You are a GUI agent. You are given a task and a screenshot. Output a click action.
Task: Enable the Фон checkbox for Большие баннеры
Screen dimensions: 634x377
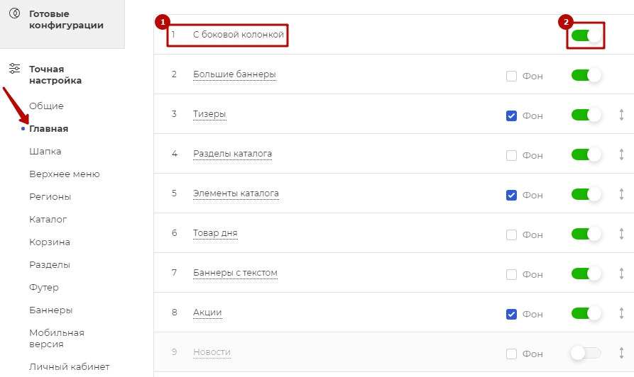click(x=511, y=76)
